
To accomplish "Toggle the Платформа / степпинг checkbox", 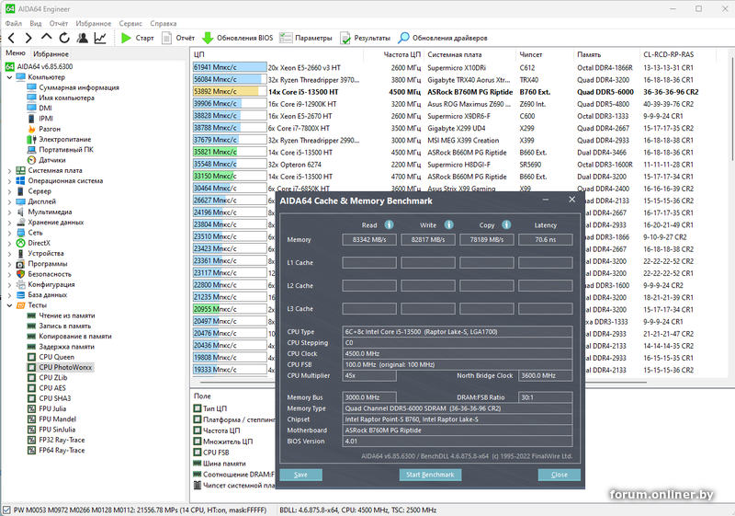I will [x=198, y=419].
